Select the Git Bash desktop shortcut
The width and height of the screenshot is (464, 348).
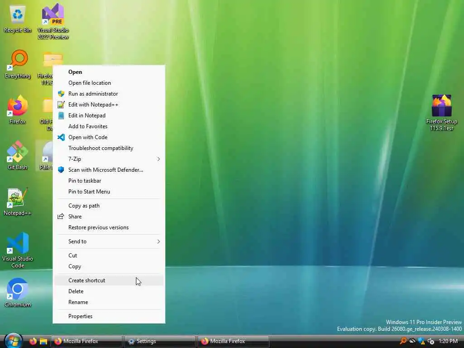18,155
